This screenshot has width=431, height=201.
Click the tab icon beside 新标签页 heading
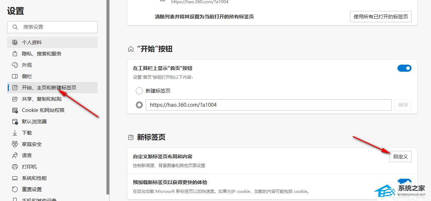(131, 137)
